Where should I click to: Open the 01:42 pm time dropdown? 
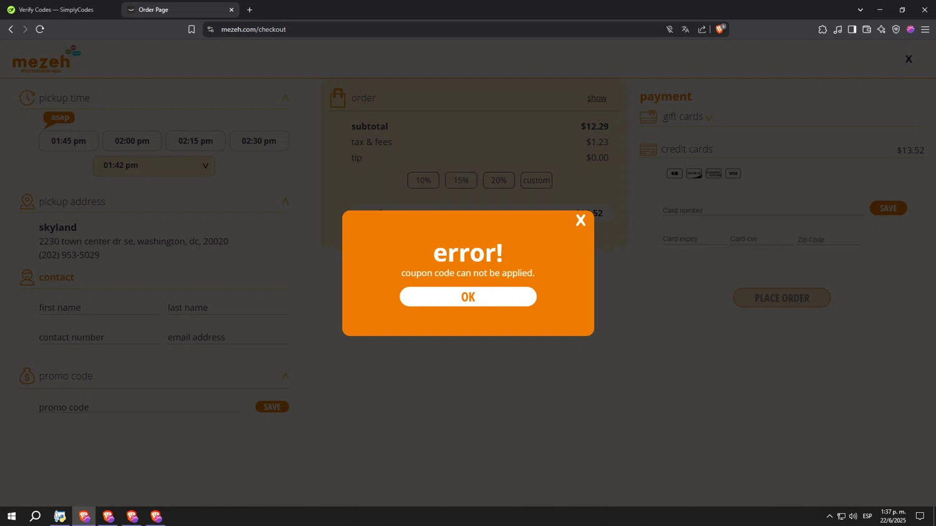[x=154, y=166]
